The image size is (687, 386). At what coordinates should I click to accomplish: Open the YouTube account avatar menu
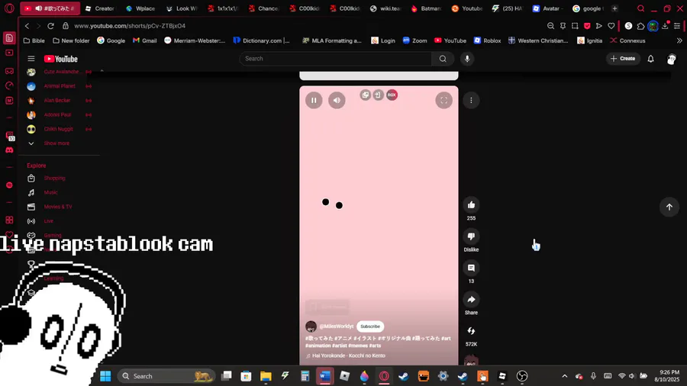[671, 59]
